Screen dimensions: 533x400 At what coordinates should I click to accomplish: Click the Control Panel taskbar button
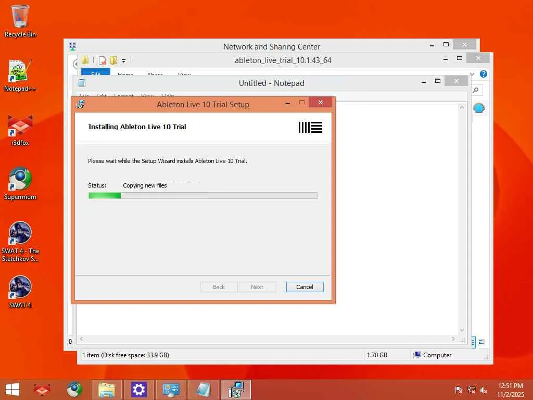pos(171,390)
